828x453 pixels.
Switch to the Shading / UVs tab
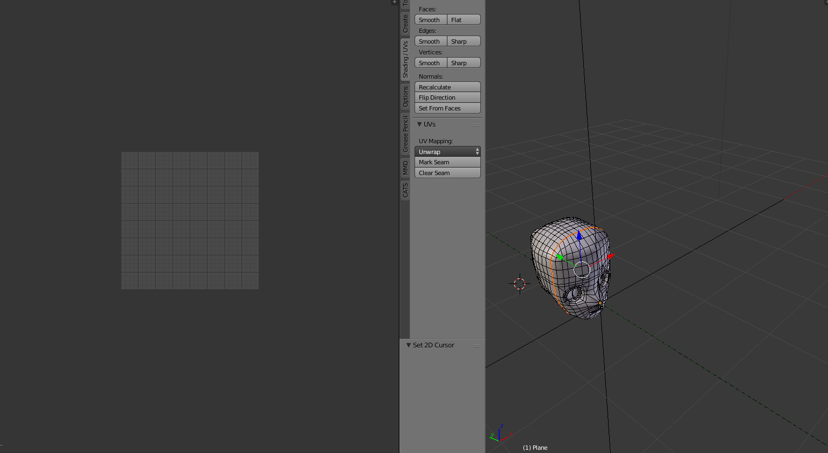405,59
